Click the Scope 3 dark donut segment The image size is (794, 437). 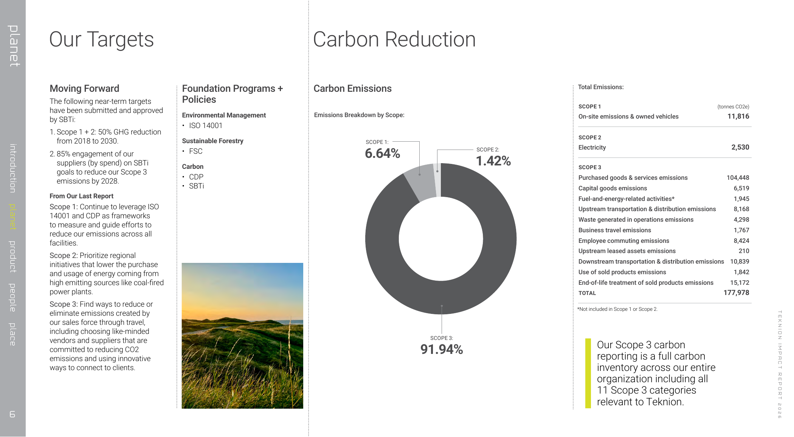coord(441,298)
